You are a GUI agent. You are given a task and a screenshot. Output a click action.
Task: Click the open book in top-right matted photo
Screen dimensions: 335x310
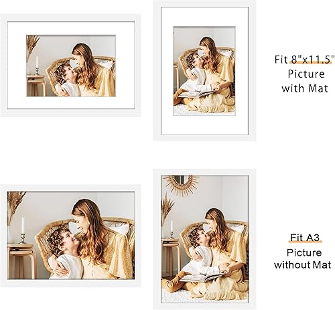coord(198,94)
